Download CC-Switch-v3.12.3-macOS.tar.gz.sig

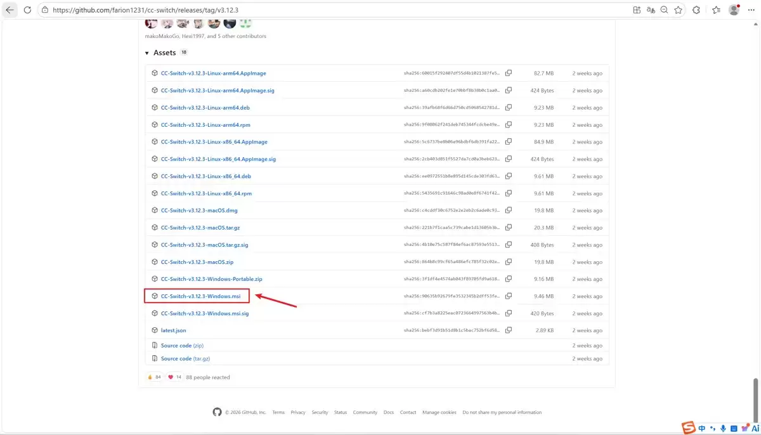click(205, 244)
